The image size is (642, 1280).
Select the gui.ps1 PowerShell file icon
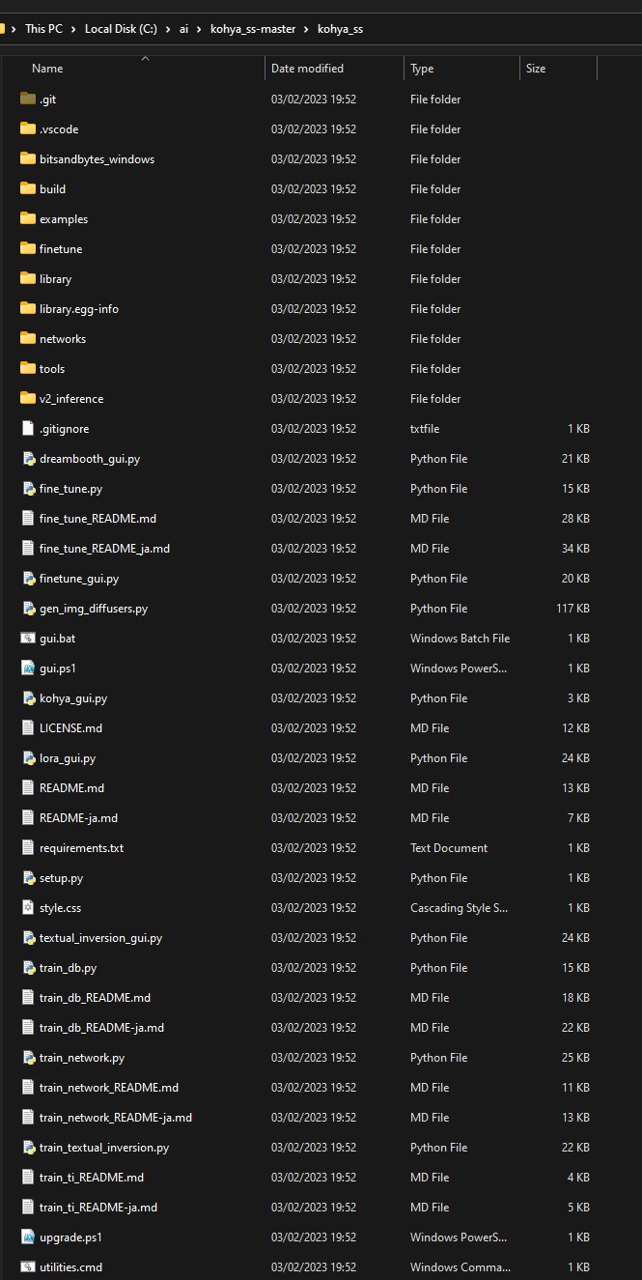(28, 668)
